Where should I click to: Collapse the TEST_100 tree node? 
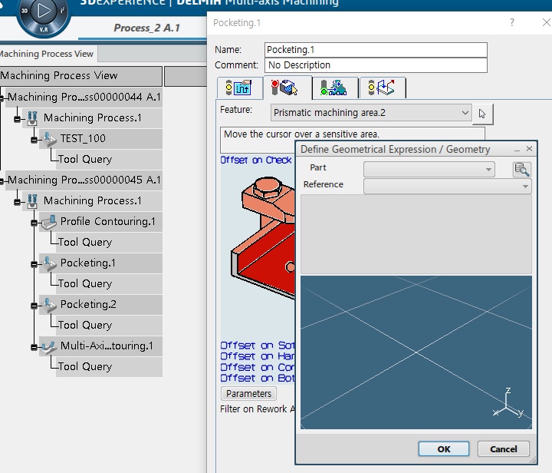34,140
